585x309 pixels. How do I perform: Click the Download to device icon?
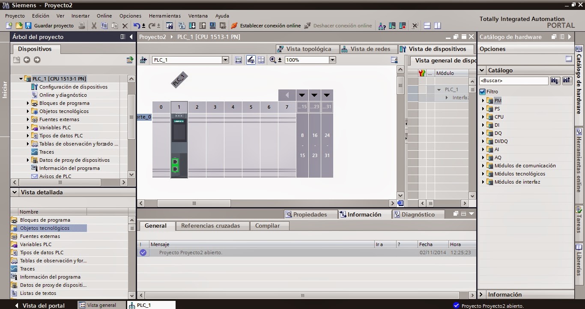[192, 26]
